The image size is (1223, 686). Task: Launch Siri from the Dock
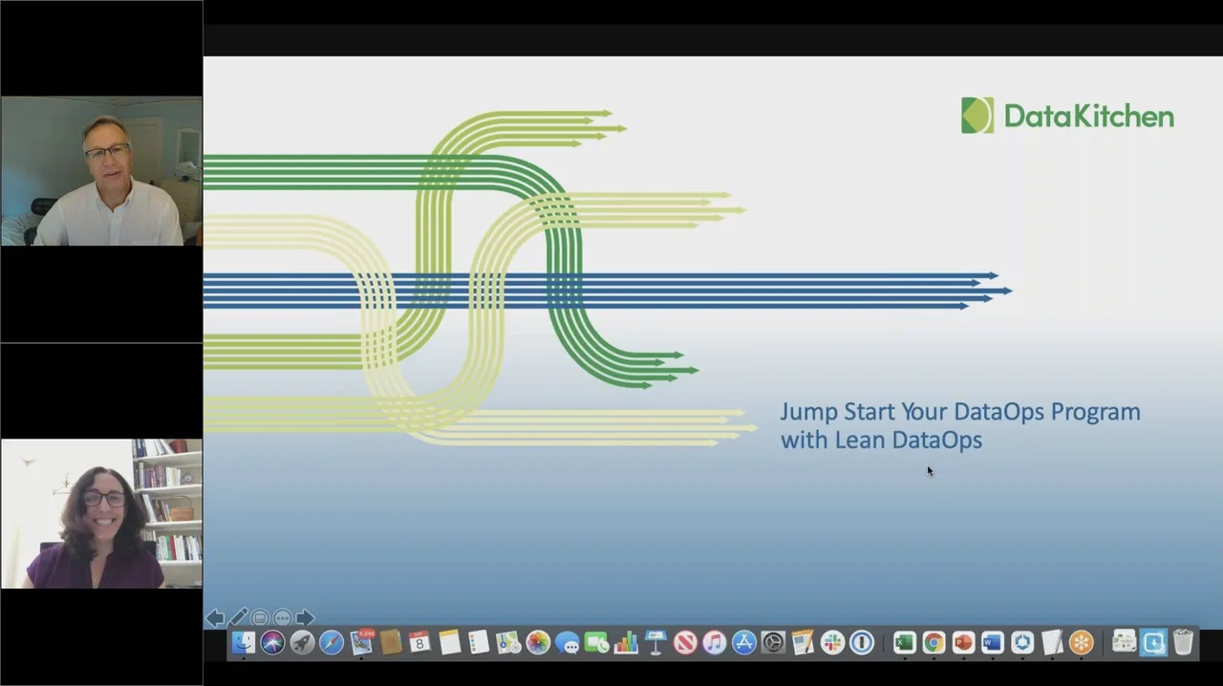tap(272, 643)
